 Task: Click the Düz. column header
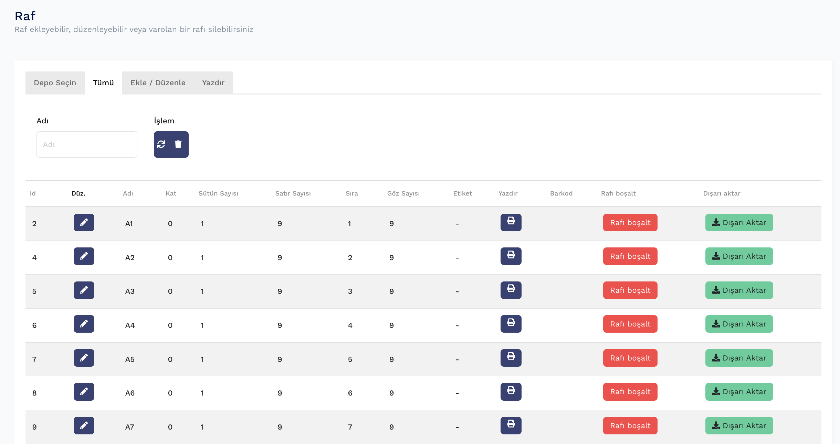click(x=78, y=193)
